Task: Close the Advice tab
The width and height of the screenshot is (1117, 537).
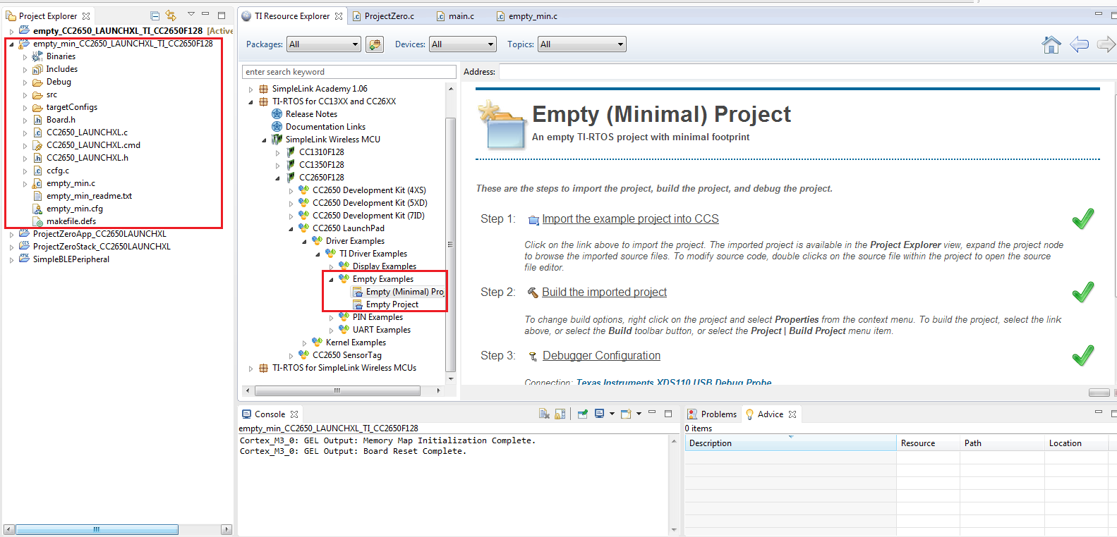Action: (x=792, y=414)
